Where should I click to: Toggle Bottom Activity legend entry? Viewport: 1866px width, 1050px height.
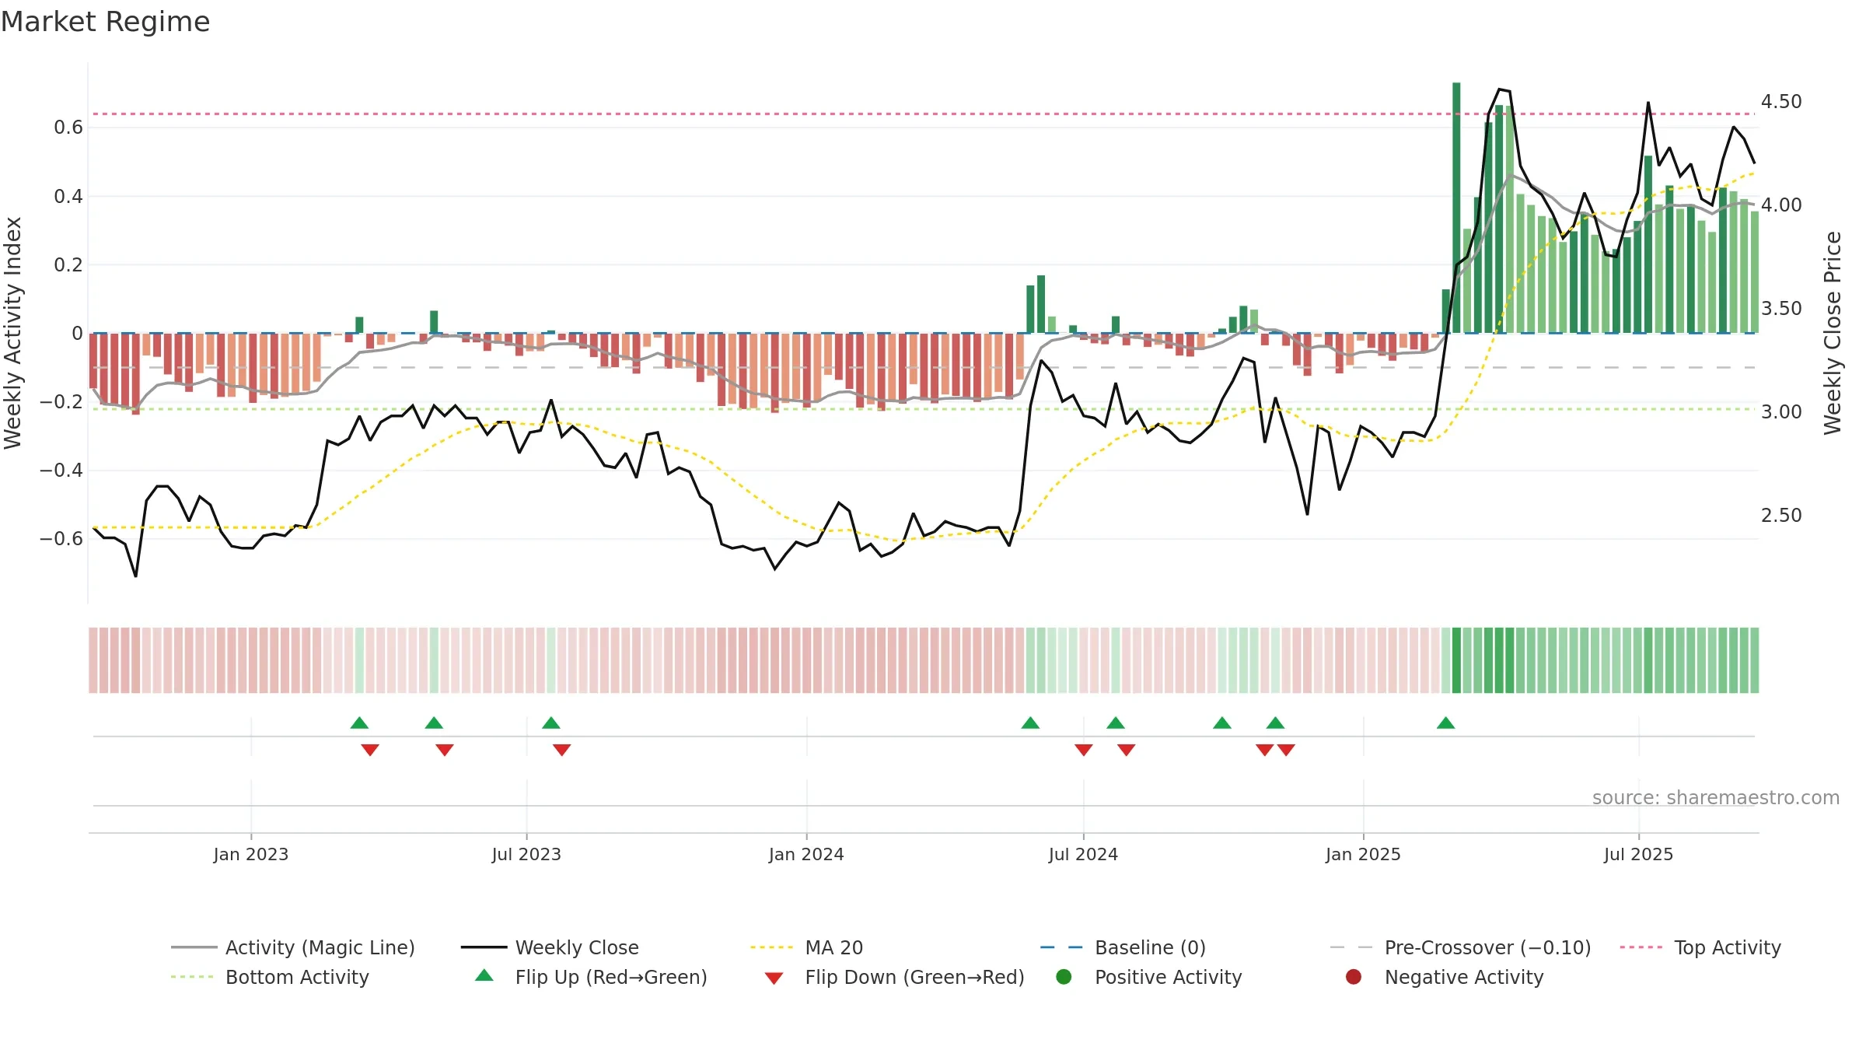point(270,977)
